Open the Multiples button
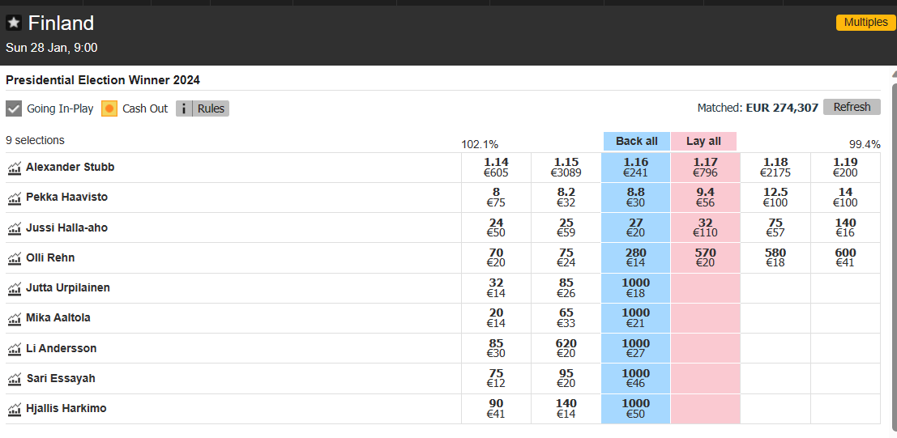 pos(864,23)
